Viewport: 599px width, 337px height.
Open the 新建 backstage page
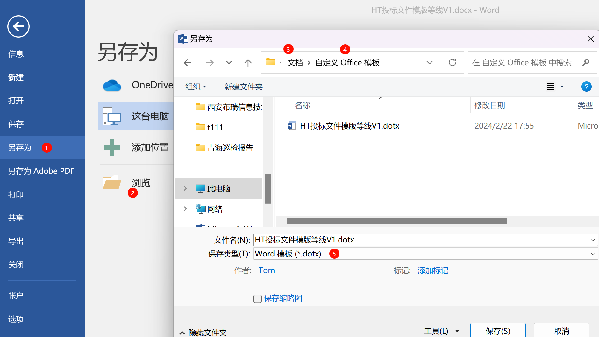tap(16, 77)
